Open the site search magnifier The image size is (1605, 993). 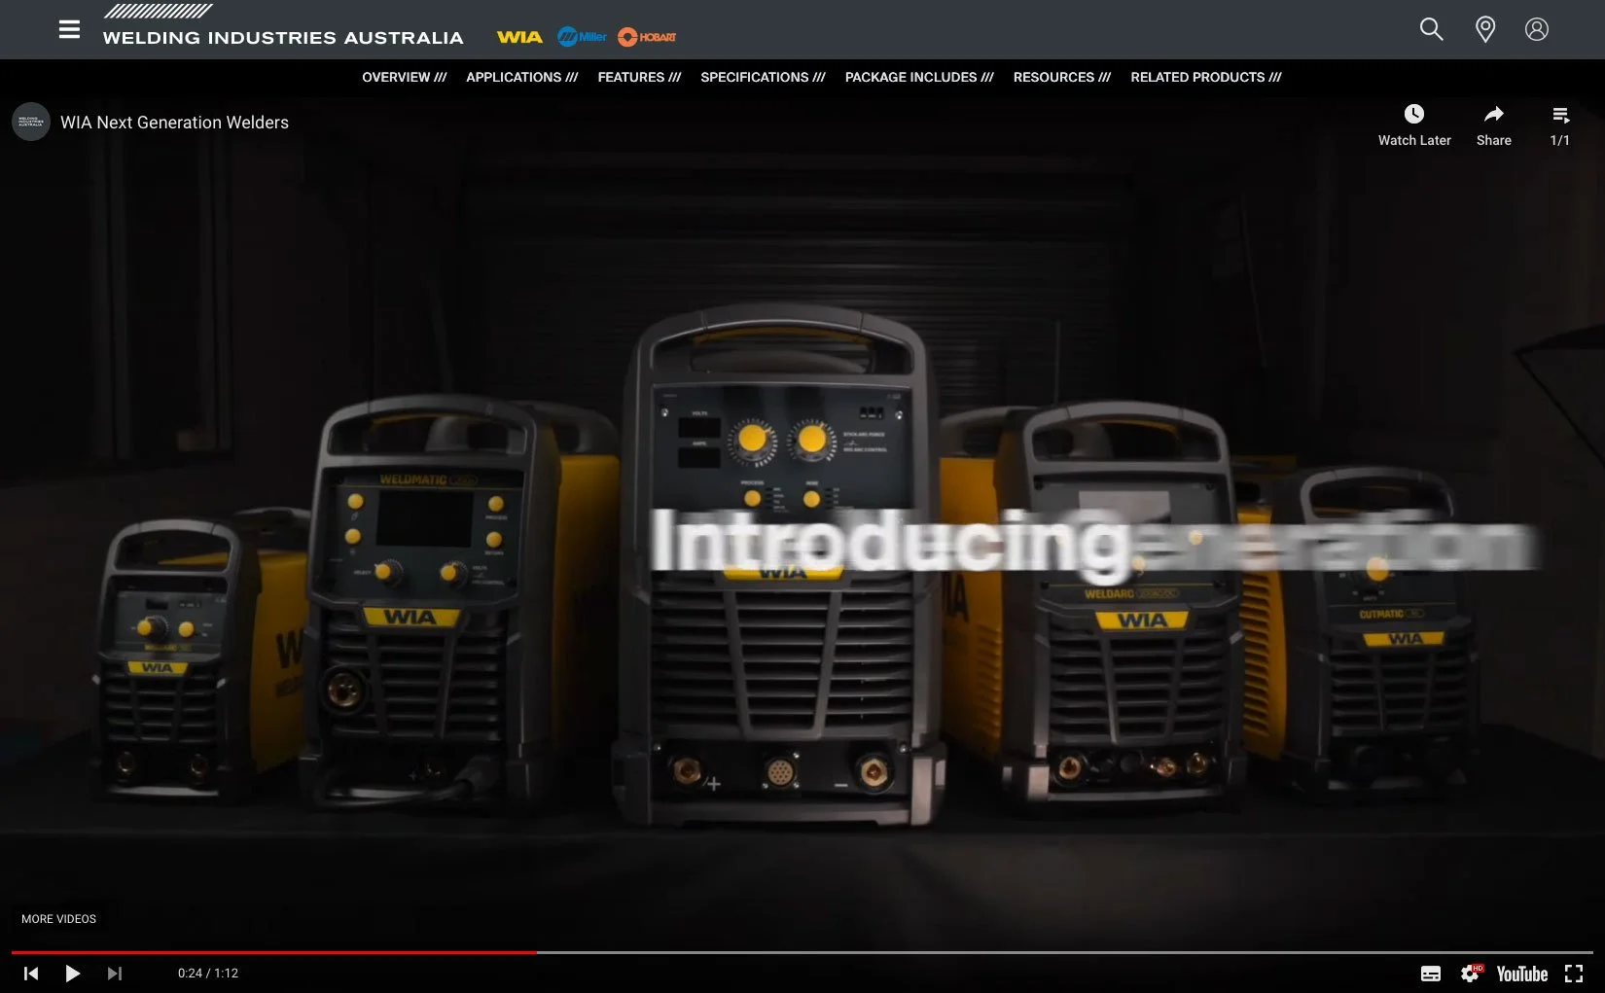coord(1431,29)
